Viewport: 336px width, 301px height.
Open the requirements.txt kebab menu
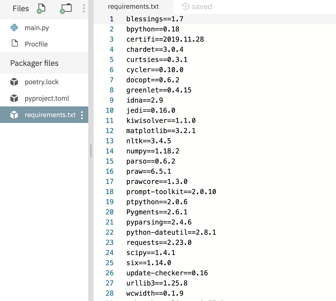tap(82, 115)
